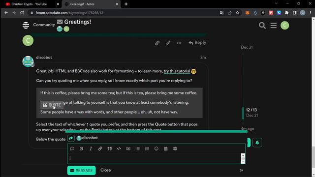Click notification bell button beside composer
This screenshot has width=315, height=177.
pos(257,143)
